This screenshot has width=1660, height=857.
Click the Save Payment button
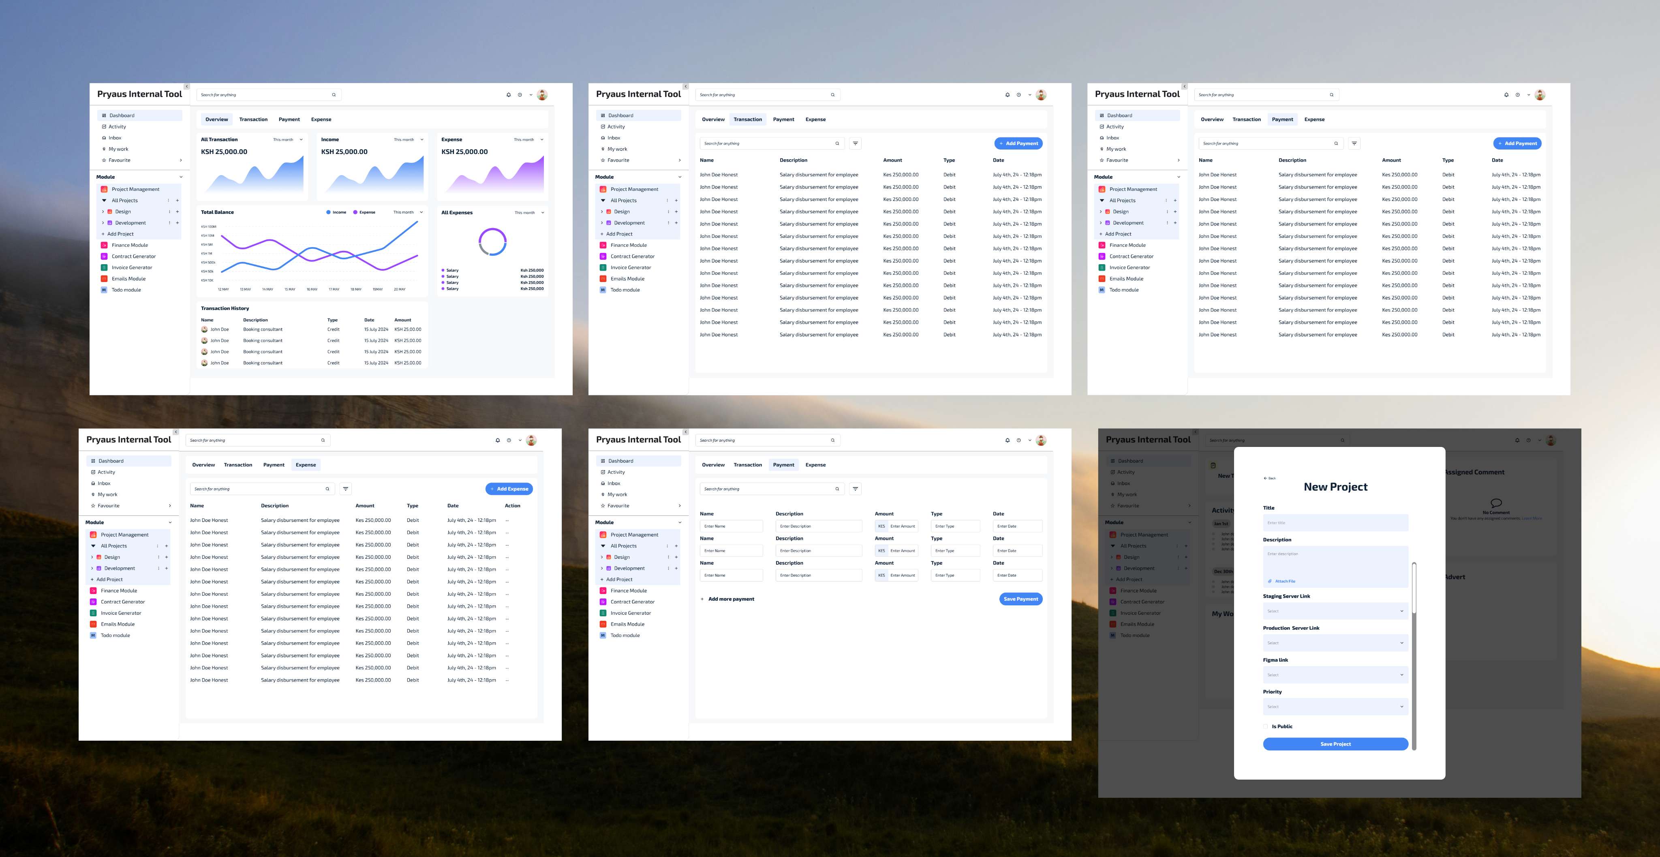[1021, 599]
